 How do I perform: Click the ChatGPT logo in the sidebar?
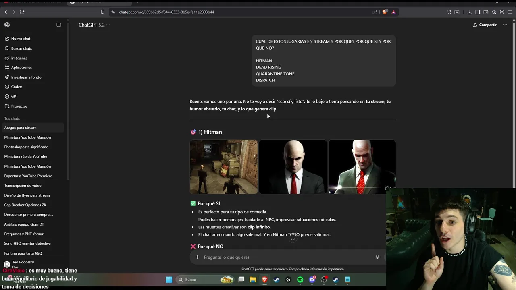coord(7,25)
